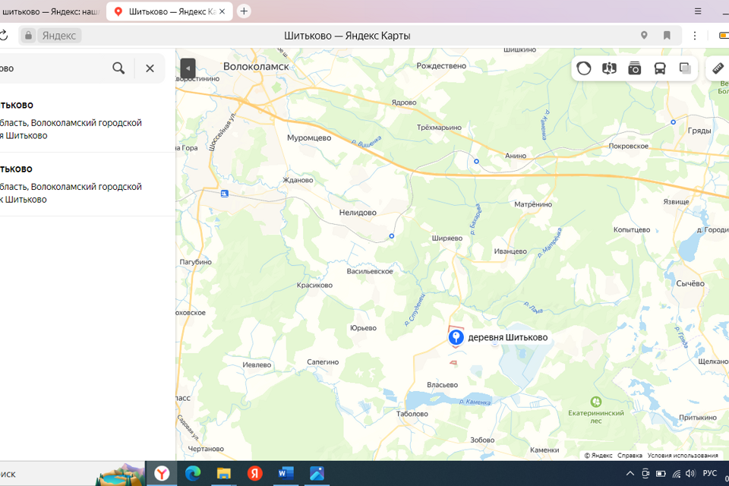Show photos layer on the map
The image size is (729, 486).
pos(635,68)
